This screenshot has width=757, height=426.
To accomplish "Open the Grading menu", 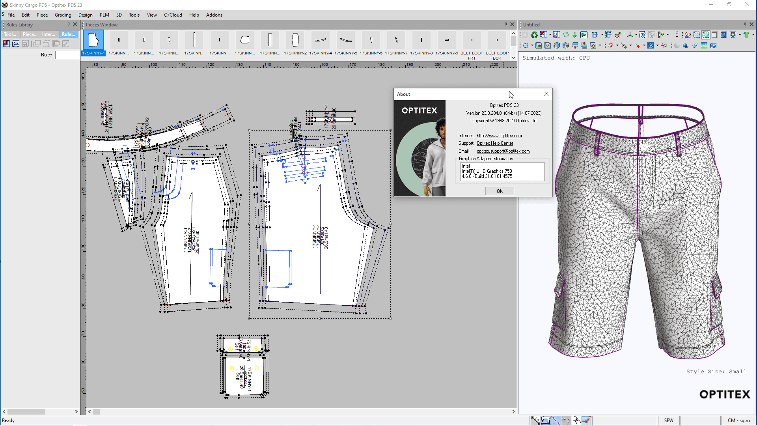I will (63, 15).
